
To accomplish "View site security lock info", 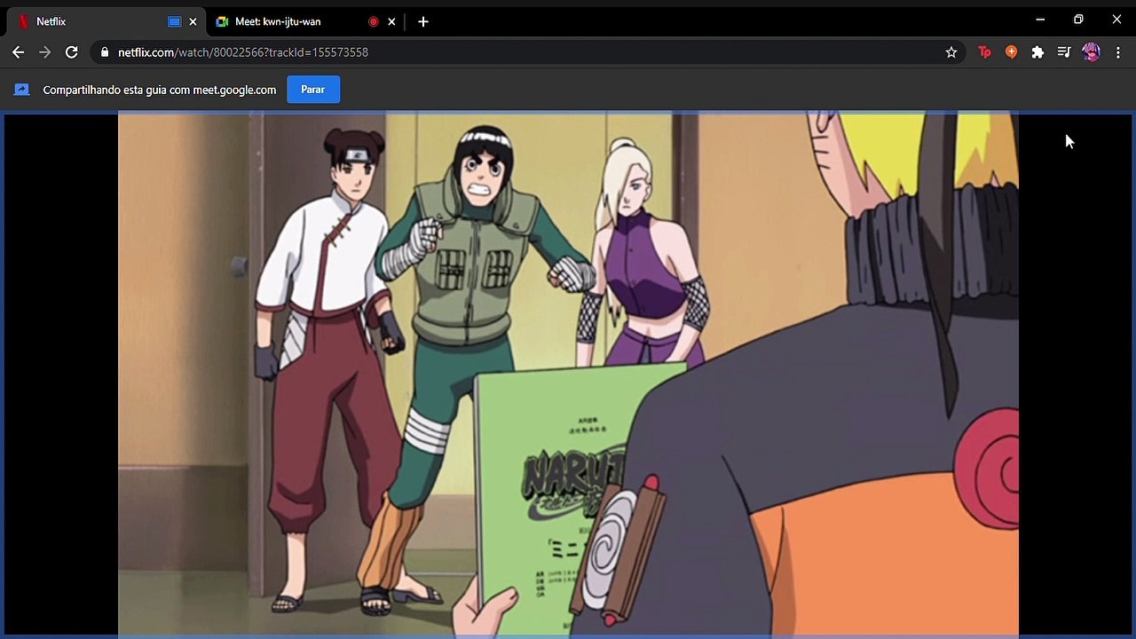I will pyautogui.click(x=105, y=52).
